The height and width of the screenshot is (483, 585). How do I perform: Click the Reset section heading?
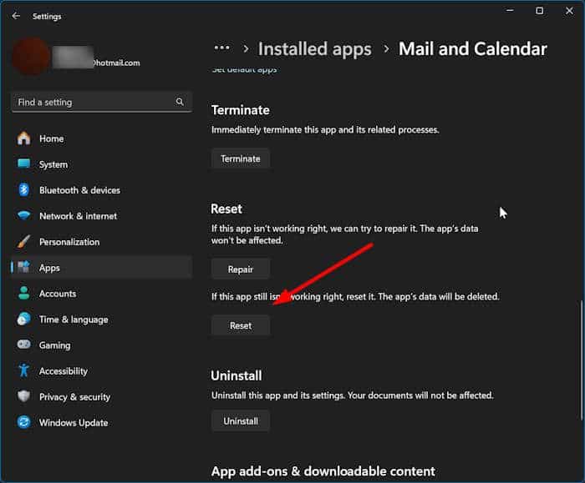click(x=226, y=209)
